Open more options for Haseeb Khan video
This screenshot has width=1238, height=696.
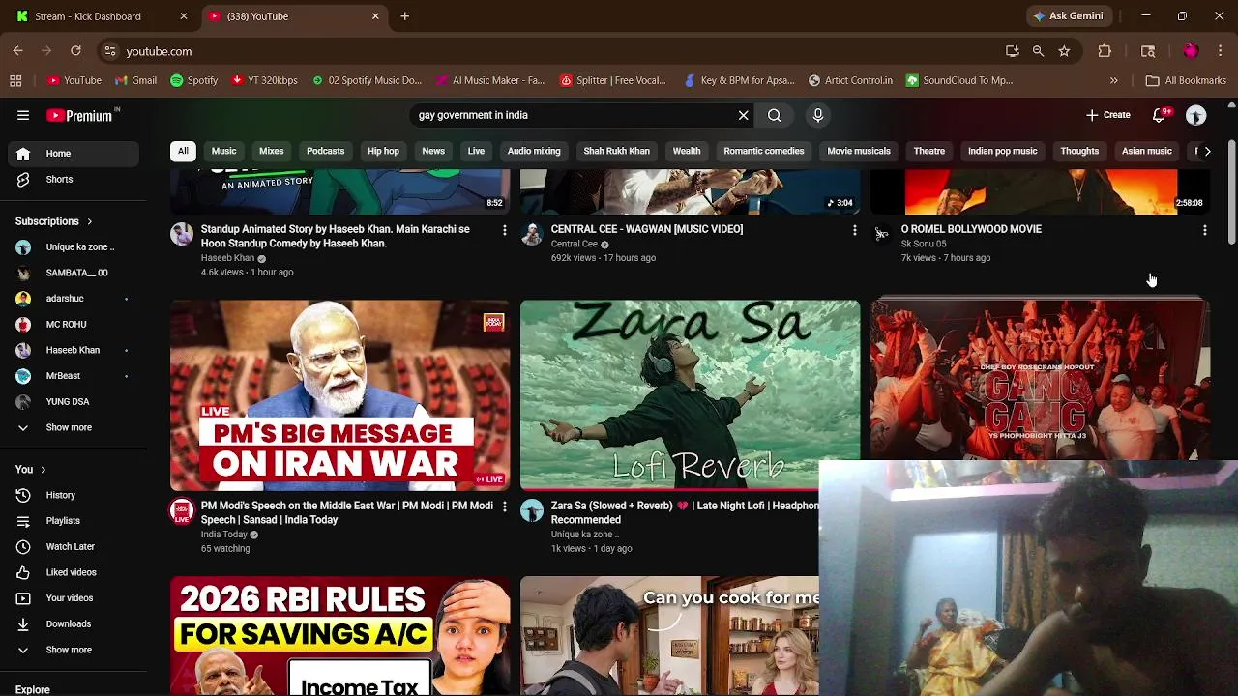coord(504,230)
